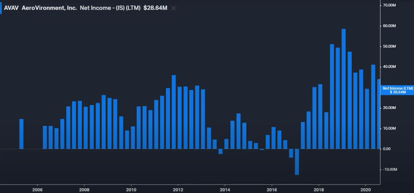Click the $28.64M value in the legend

[x=155, y=8]
